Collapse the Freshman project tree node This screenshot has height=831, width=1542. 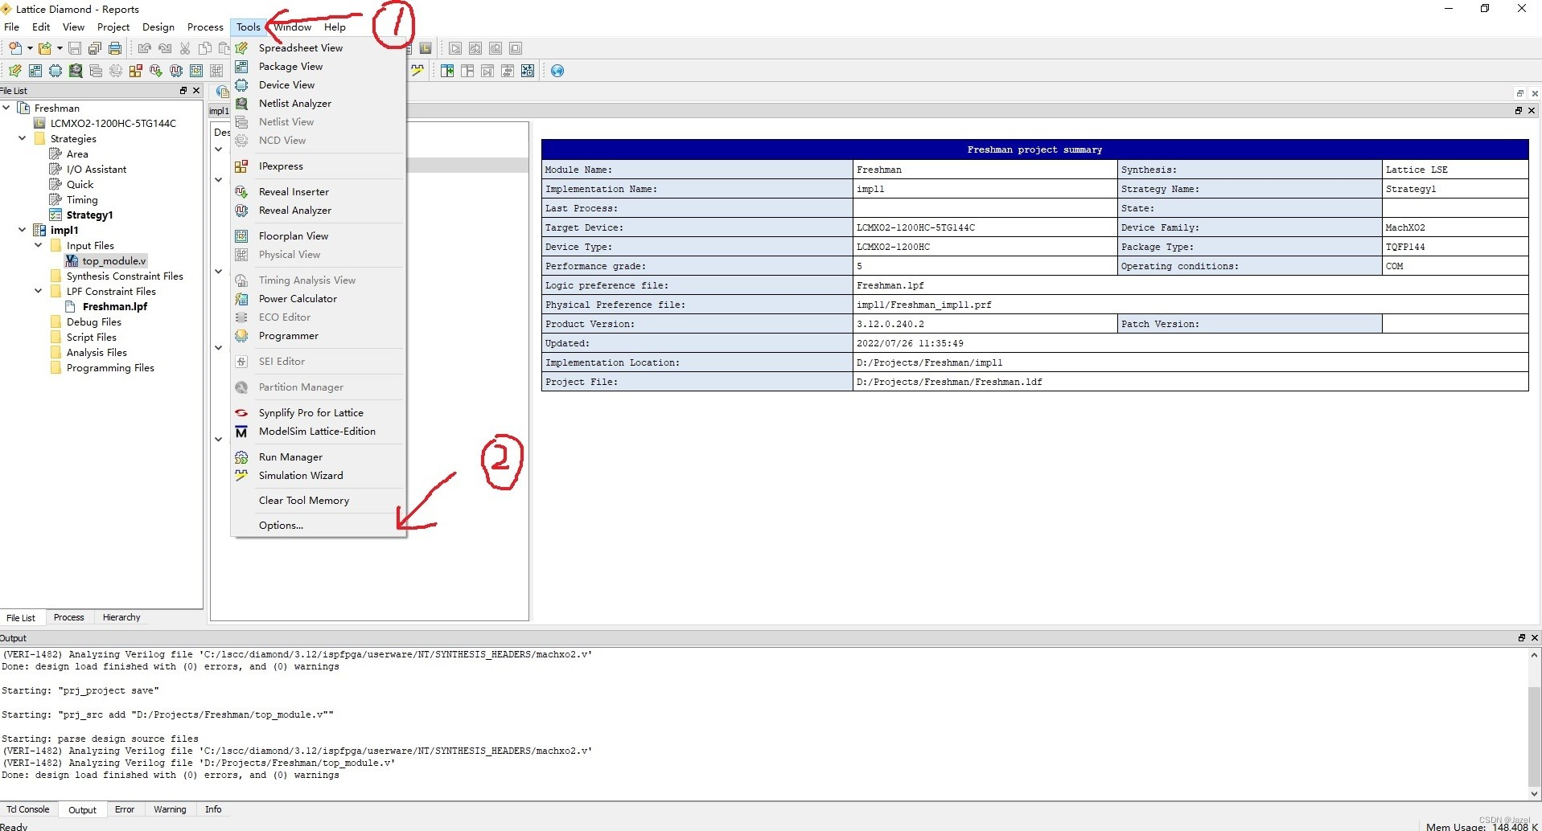6,108
